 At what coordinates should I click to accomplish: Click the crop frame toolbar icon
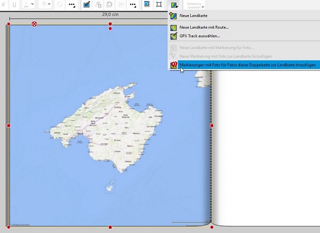(x=159, y=4)
